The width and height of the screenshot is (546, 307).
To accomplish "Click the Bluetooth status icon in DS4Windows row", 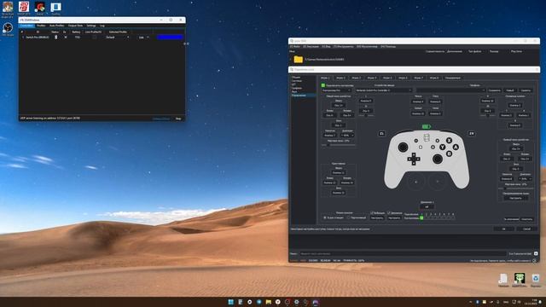I will [x=55, y=37].
